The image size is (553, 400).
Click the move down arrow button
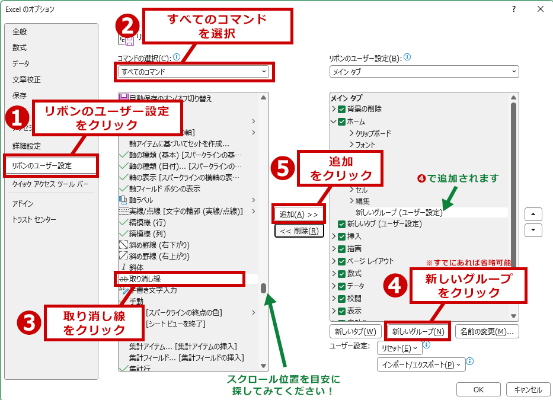pos(533,230)
